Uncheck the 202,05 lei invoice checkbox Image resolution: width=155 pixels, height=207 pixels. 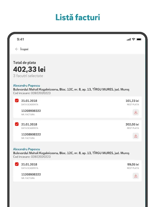(17, 124)
